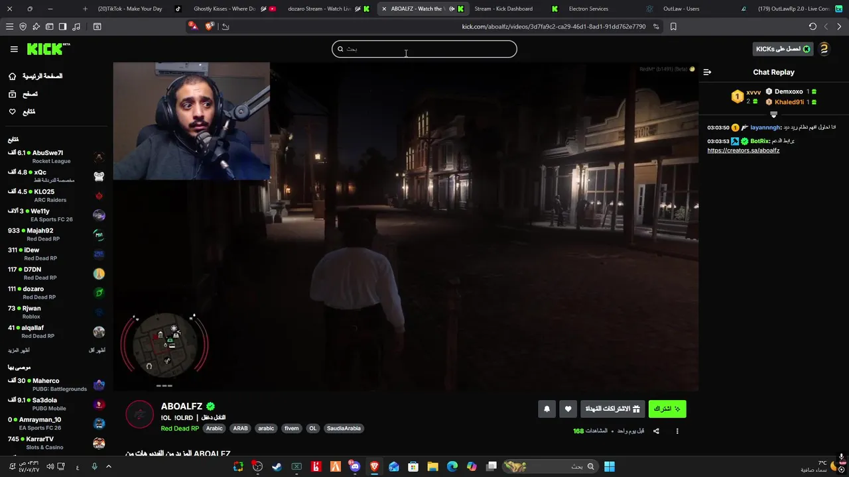
Task: Open recommended channel Sa3dola
Action: (56, 404)
